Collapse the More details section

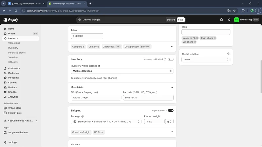(172, 87)
